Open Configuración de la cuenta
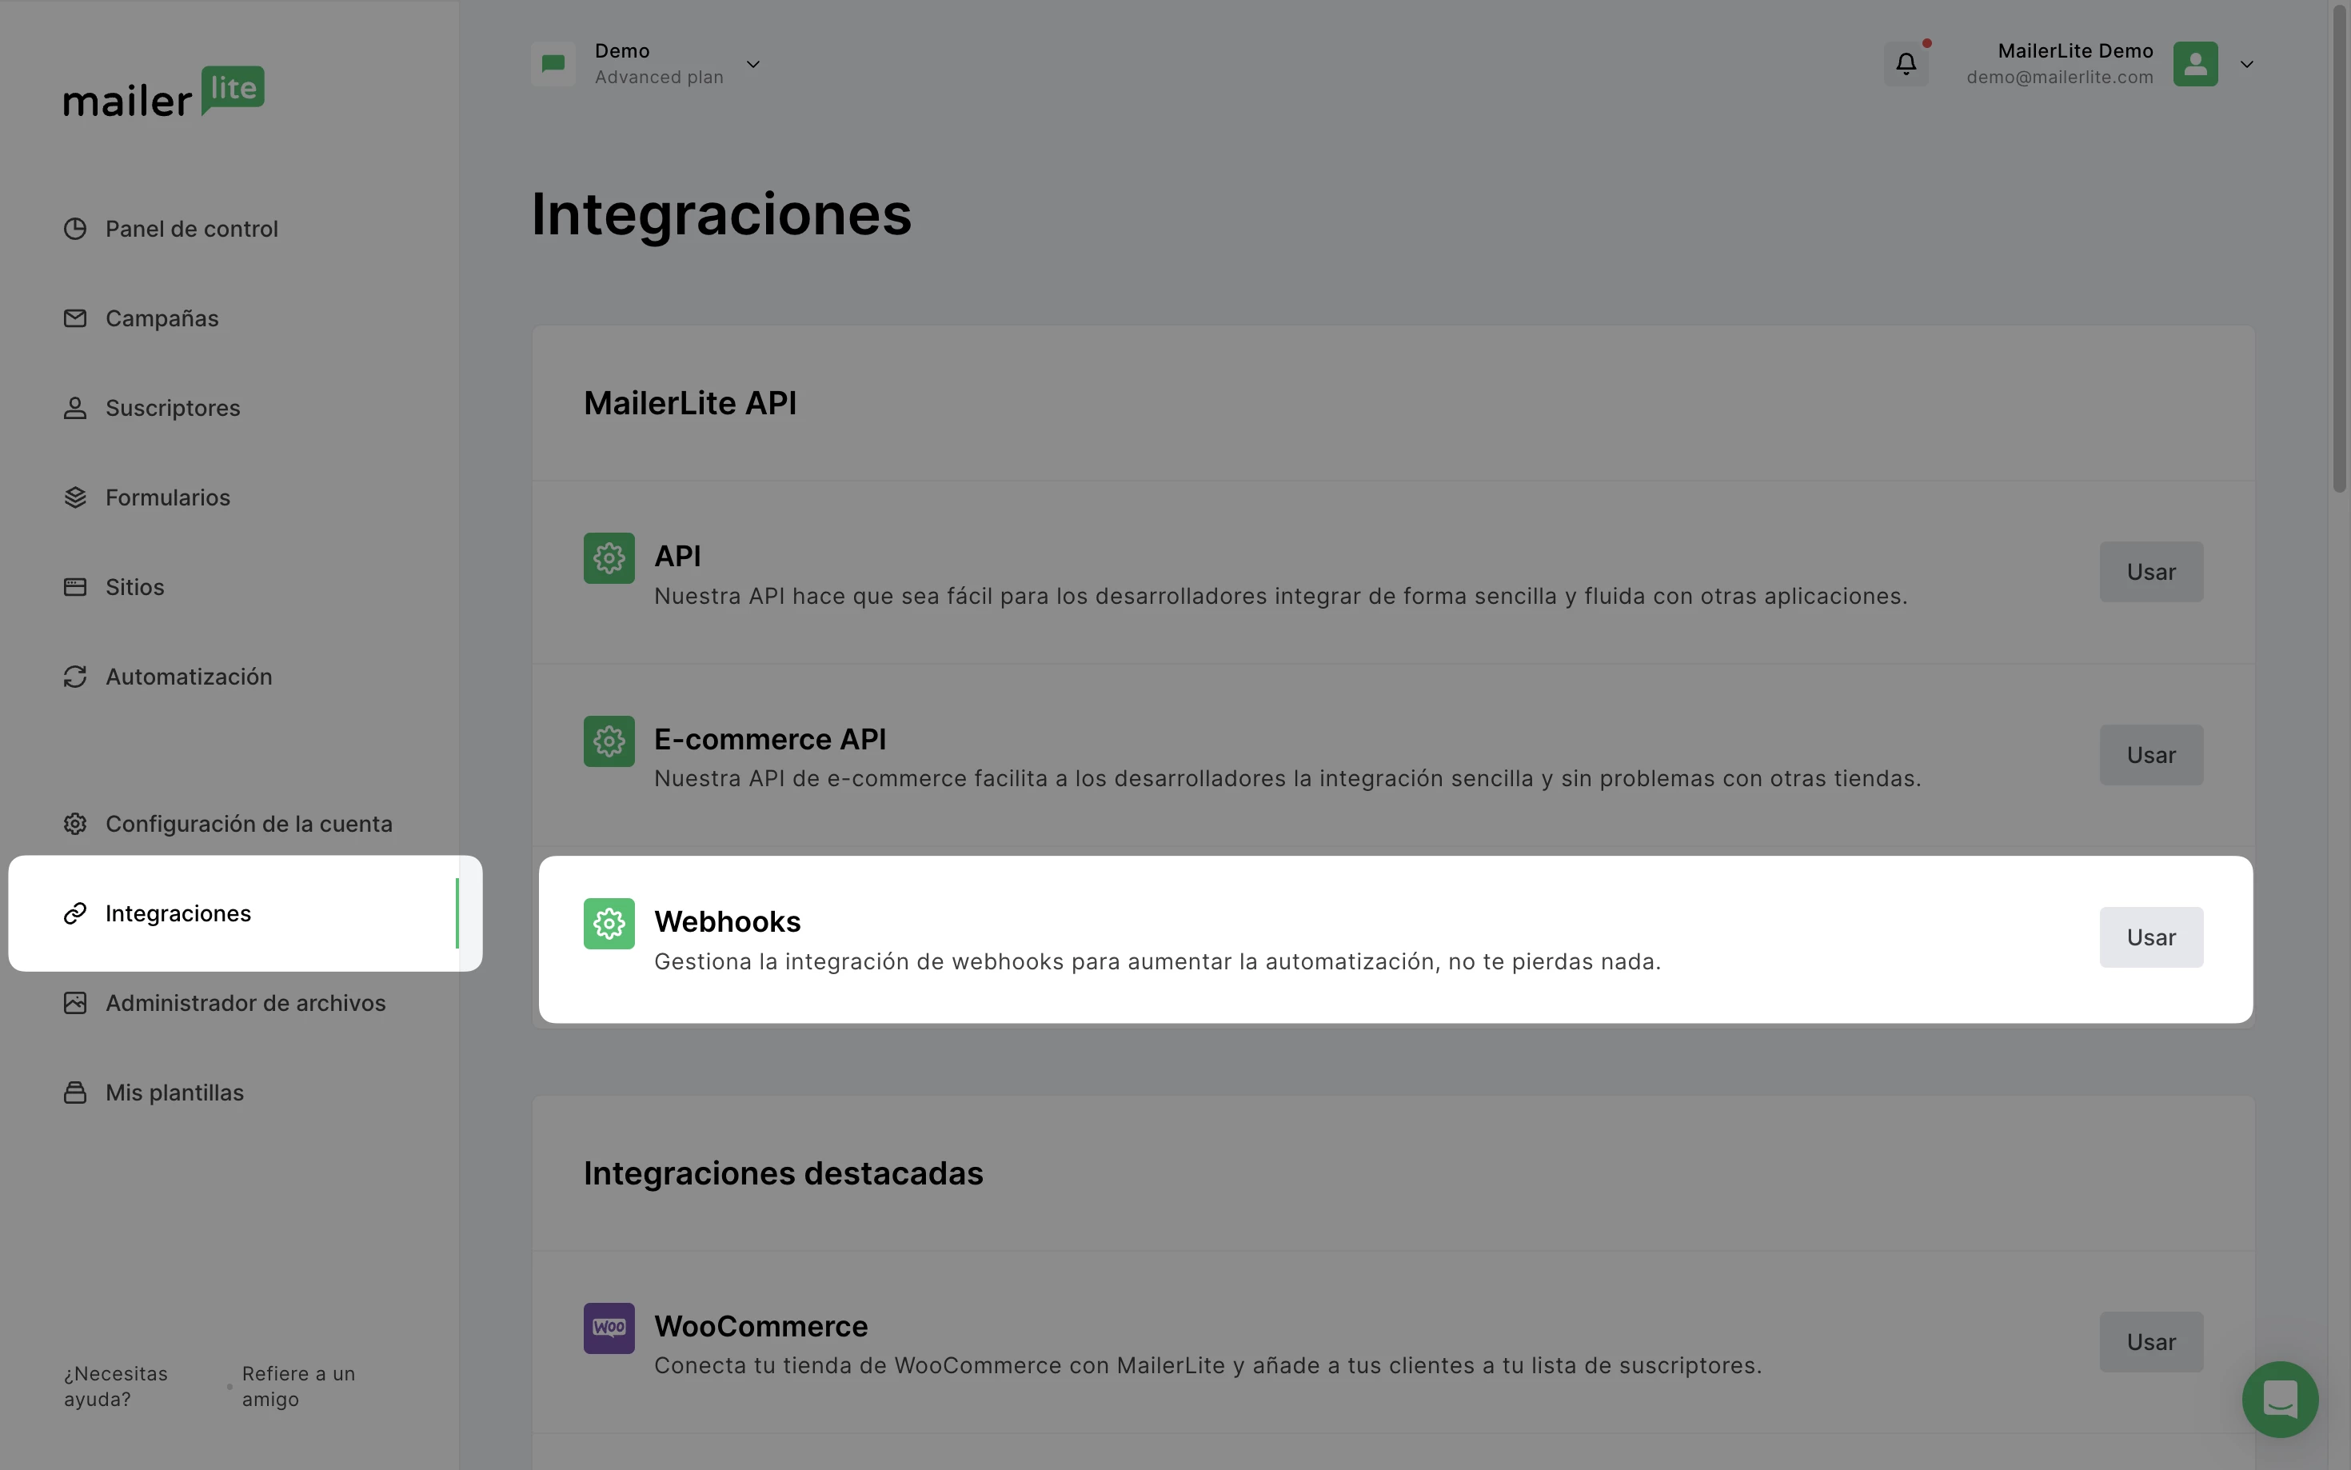The width and height of the screenshot is (2351, 1470). 249,824
